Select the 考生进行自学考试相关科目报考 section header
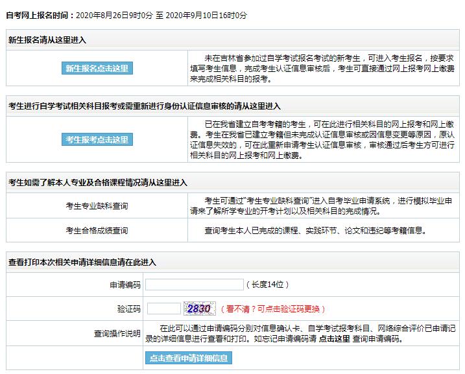The image size is (465, 374). click(145, 106)
